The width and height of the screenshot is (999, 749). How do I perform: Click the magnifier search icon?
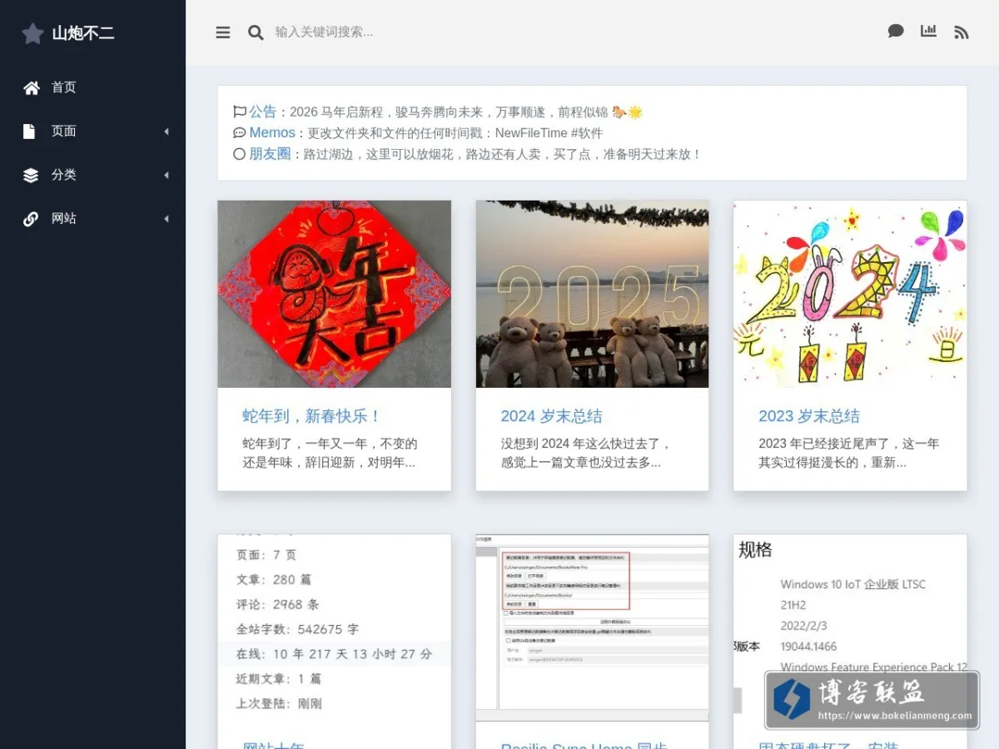click(x=256, y=32)
